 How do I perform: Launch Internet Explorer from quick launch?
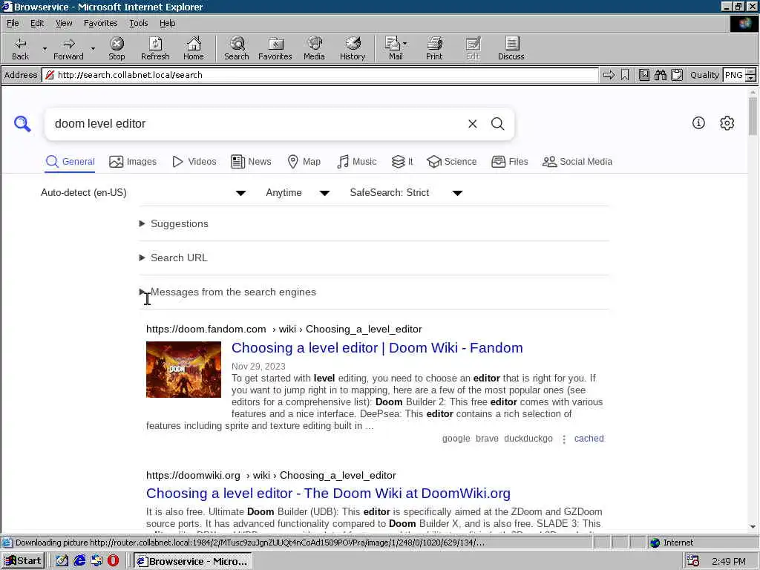(79, 561)
